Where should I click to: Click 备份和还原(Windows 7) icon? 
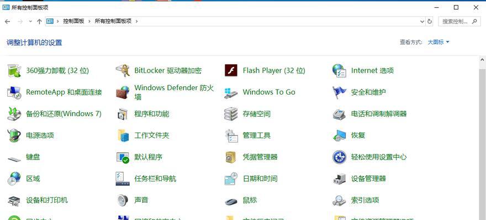pyautogui.click(x=14, y=114)
